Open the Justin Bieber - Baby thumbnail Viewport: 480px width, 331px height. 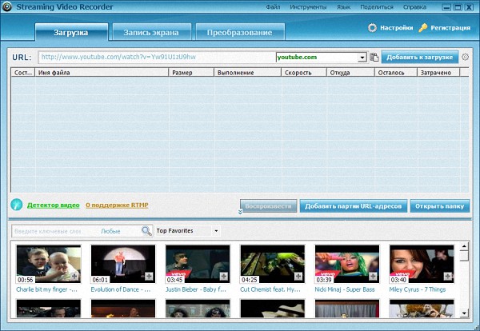[198, 264]
